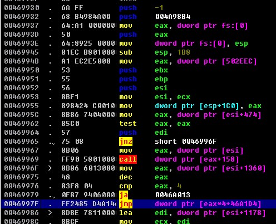
Task: Click the 'dec' mnemonic
Action: (x=126, y=177)
